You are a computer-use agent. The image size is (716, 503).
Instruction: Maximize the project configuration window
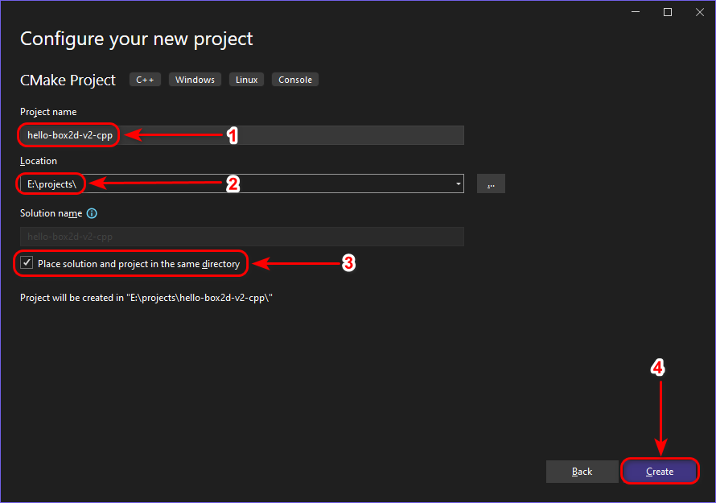point(668,12)
